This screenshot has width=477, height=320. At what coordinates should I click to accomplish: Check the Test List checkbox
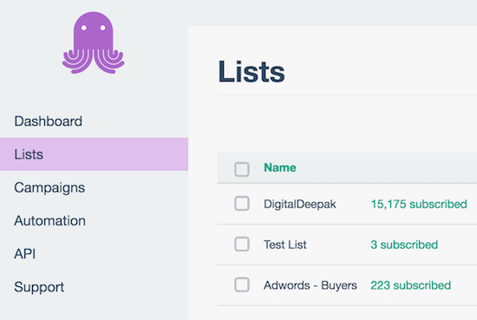click(242, 245)
